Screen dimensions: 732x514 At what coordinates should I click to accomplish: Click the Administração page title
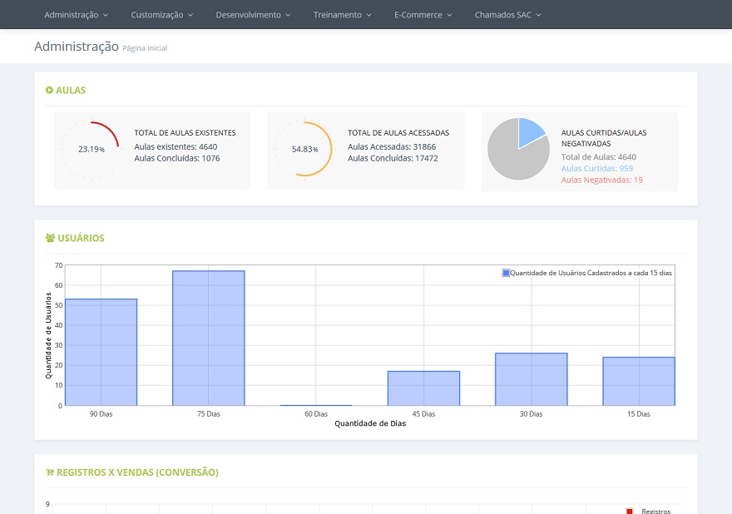click(x=76, y=47)
